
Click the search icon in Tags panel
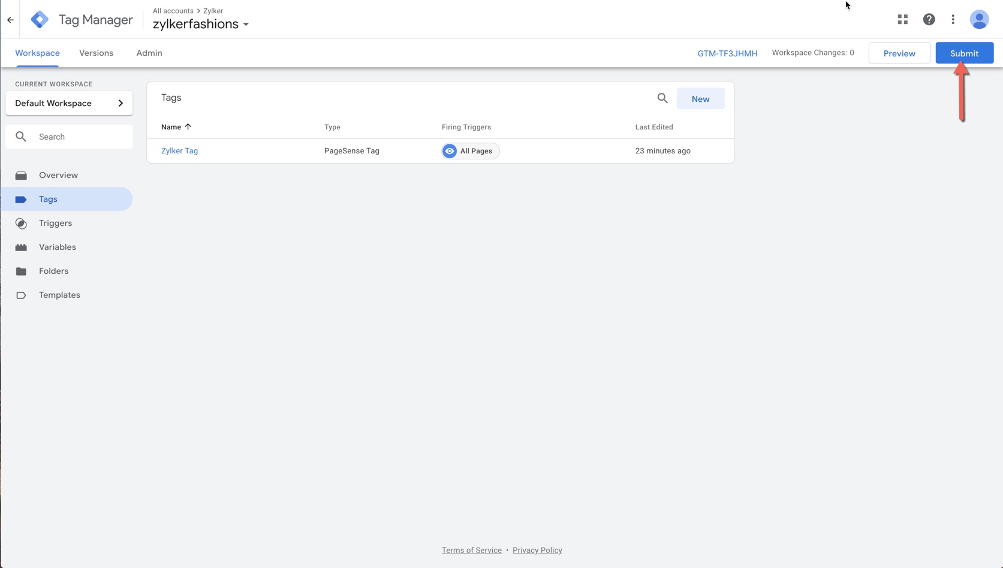662,98
